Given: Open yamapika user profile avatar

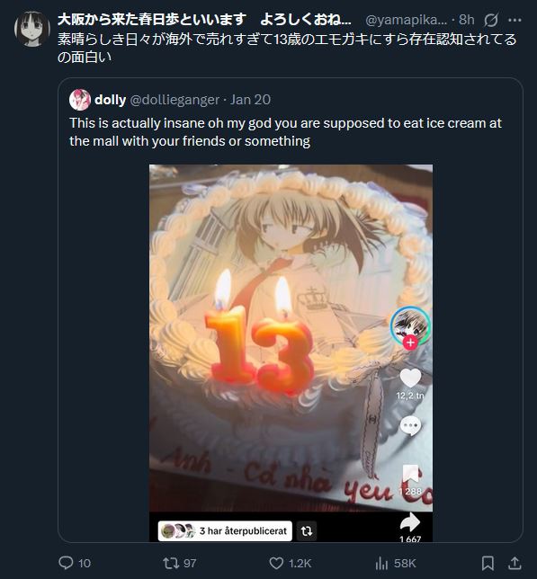Looking at the screenshot, I should (x=32, y=29).
